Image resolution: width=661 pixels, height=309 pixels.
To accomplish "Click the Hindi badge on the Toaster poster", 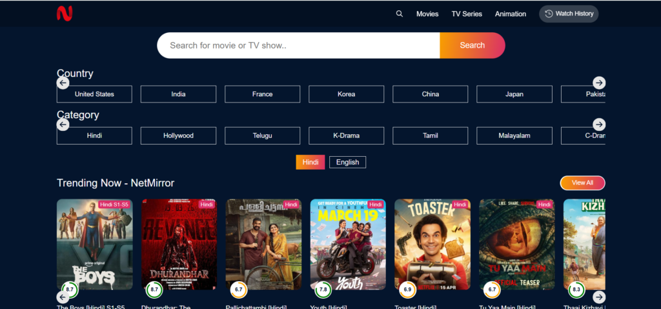I will point(460,204).
